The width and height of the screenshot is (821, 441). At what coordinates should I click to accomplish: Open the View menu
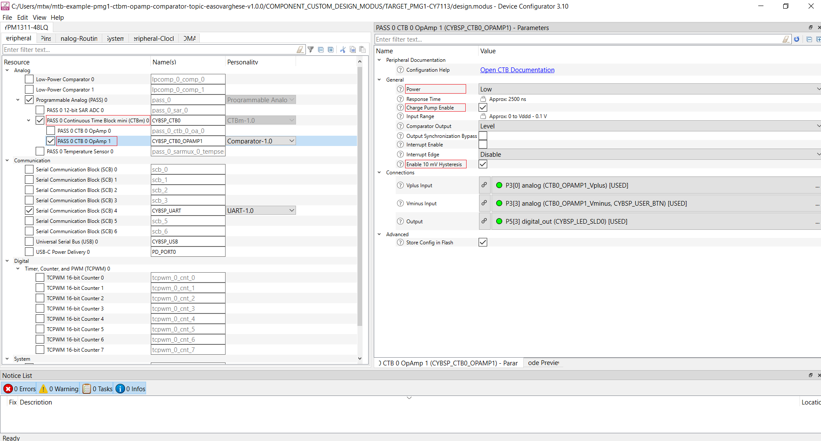[x=39, y=18]
